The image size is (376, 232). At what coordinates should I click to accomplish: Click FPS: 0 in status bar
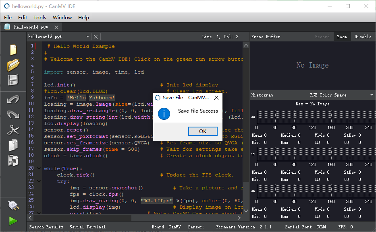coord(345,227)
